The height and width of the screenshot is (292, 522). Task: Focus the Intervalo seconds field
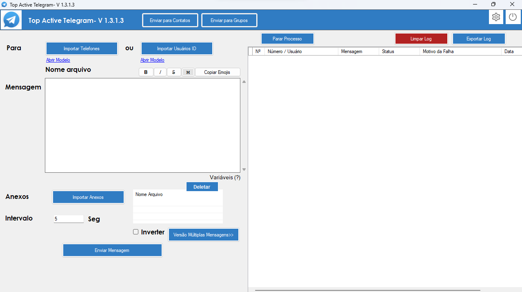[x=69, y=219]
